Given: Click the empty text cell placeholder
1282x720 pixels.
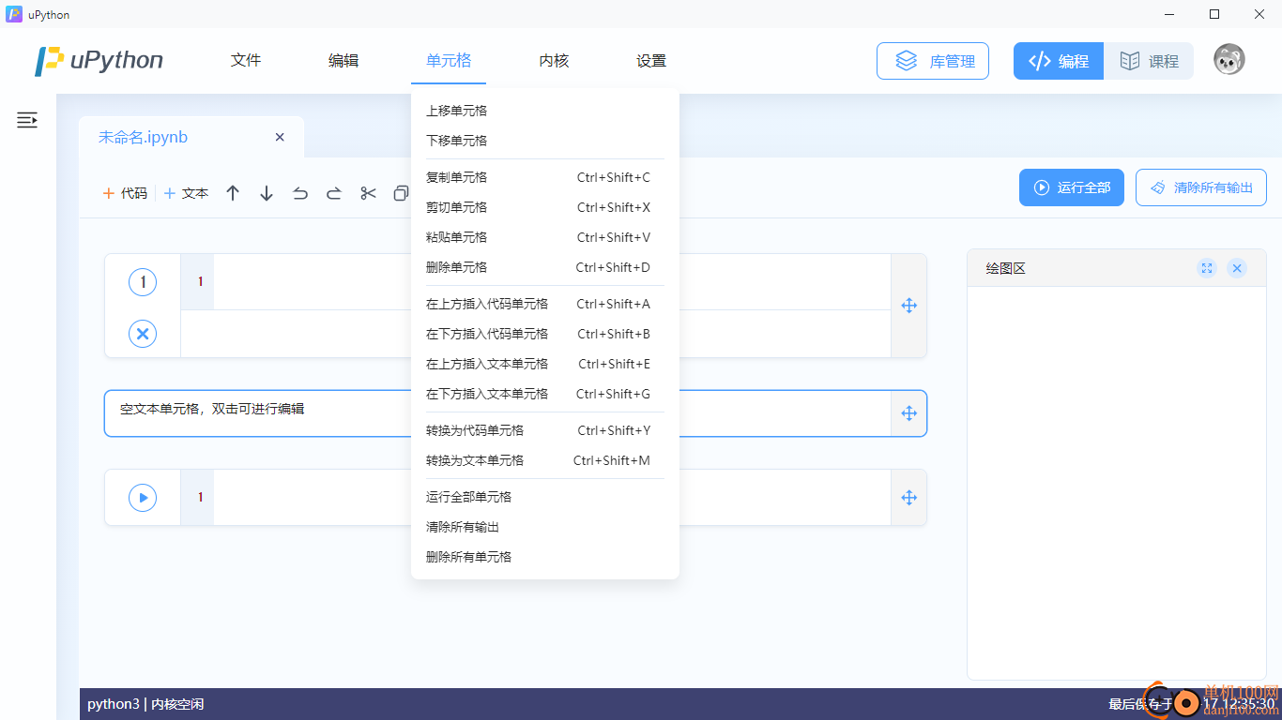Looking at the screenshot, I should 212,409.
